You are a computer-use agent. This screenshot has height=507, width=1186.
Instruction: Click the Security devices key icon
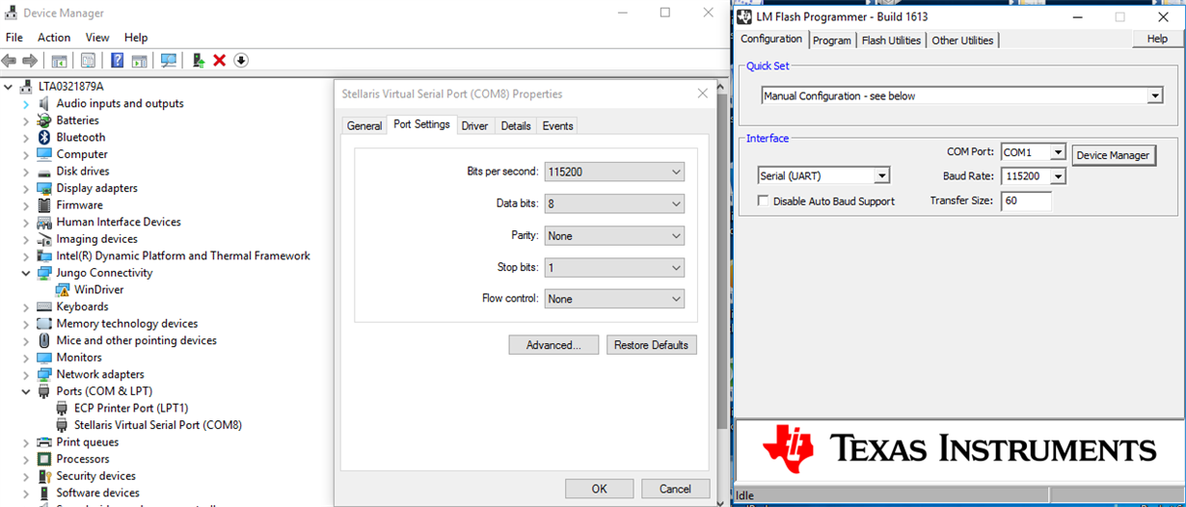pos(44,476)
